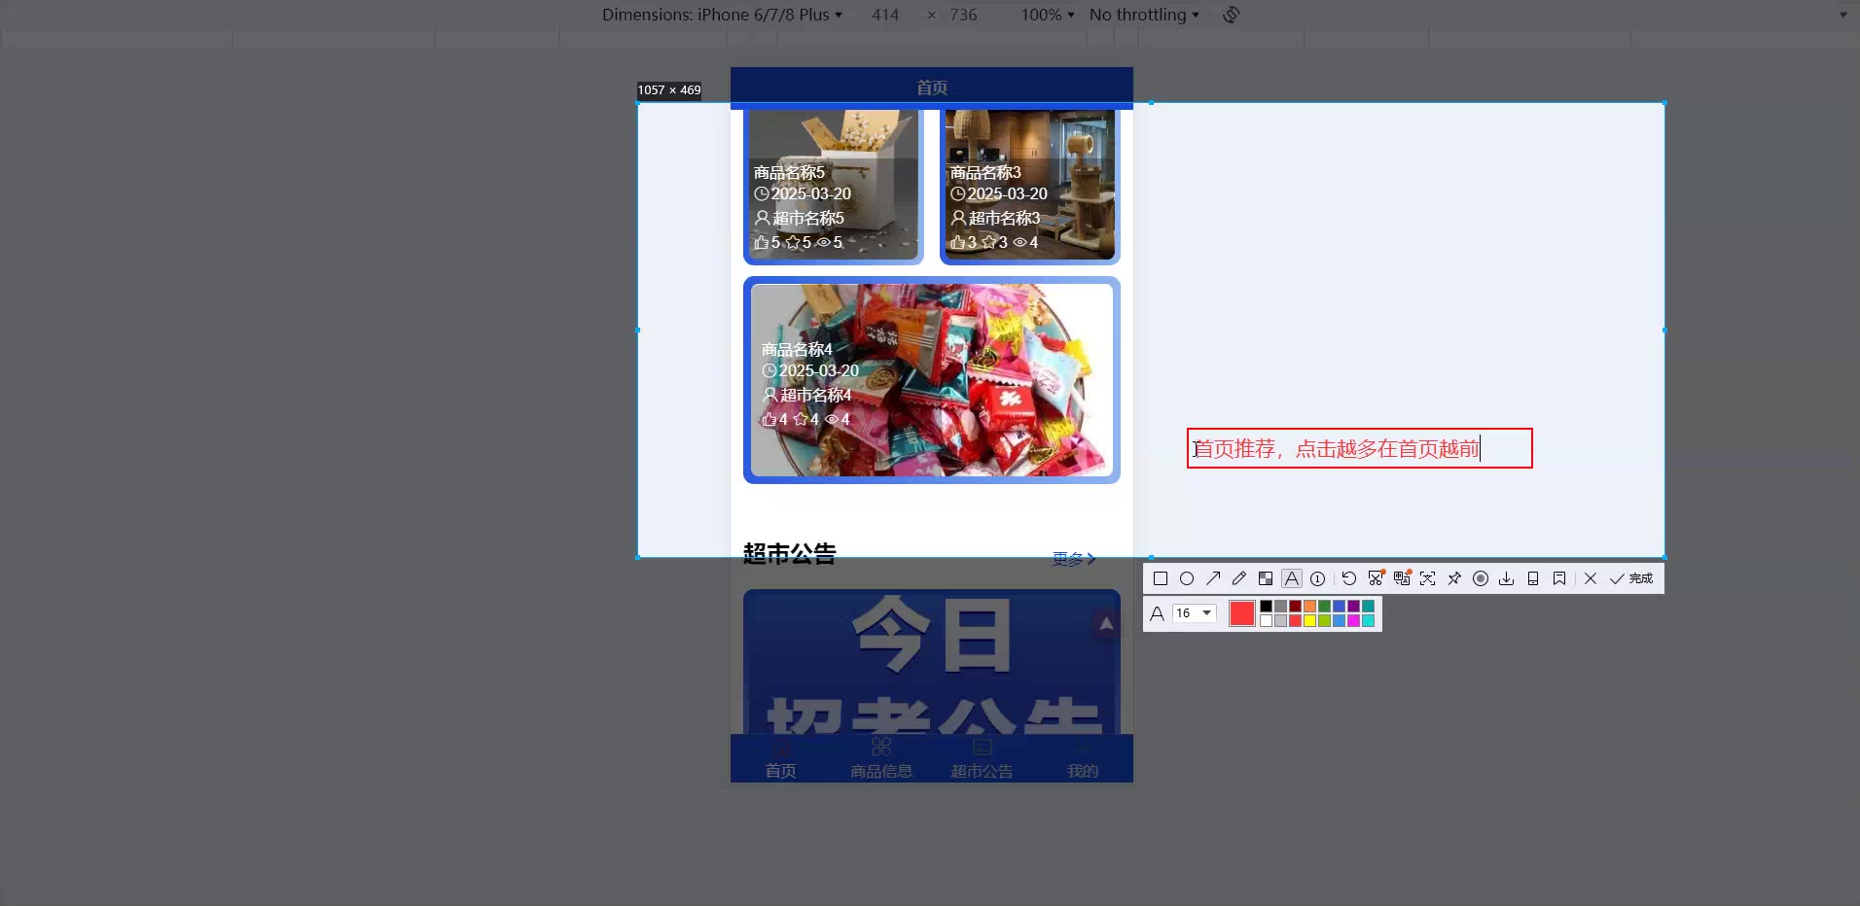Screen dimensions: 1860x906
Task: Click the send-to-phone icon
Action: [x=1533, y=578]
